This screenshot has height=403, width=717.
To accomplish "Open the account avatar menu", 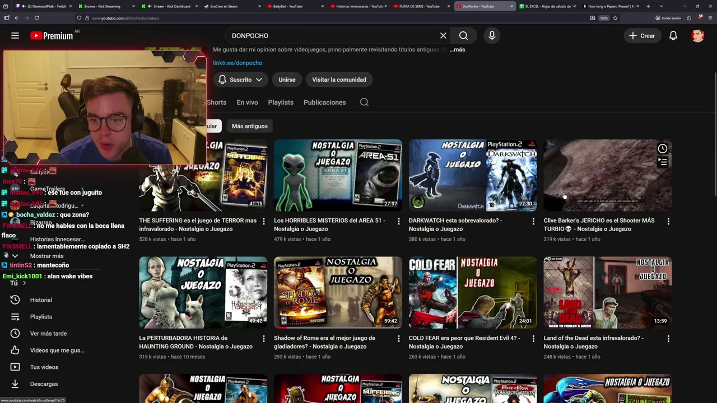I will (697, 35).
